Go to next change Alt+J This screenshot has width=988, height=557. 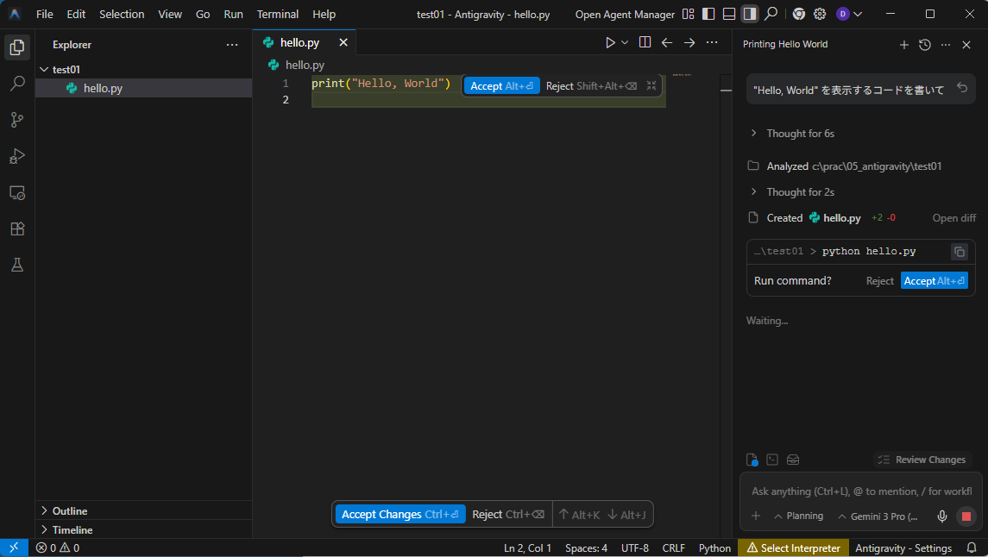(x=627, y=514)
